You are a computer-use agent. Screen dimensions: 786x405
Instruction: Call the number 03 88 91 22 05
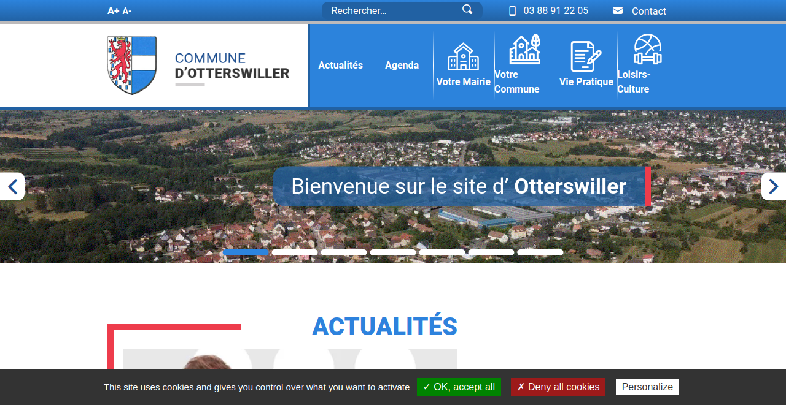point(556,10)
